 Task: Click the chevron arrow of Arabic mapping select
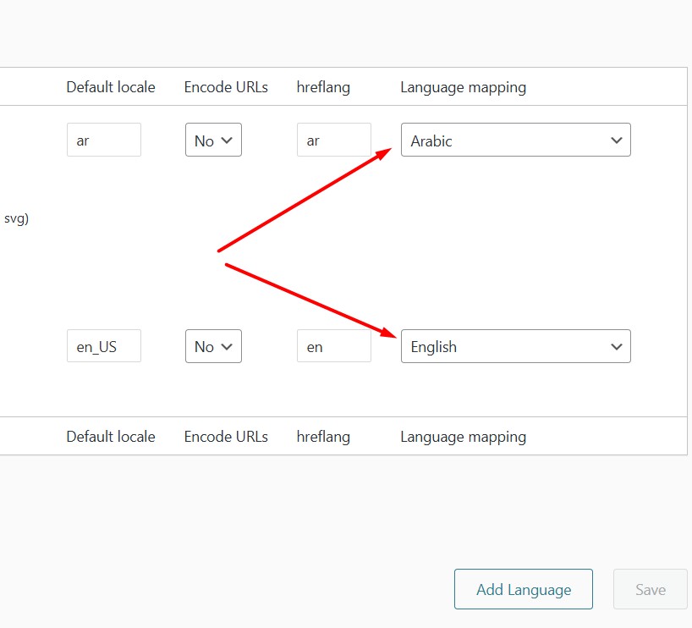pyautogui.click(x=617, y=140)
